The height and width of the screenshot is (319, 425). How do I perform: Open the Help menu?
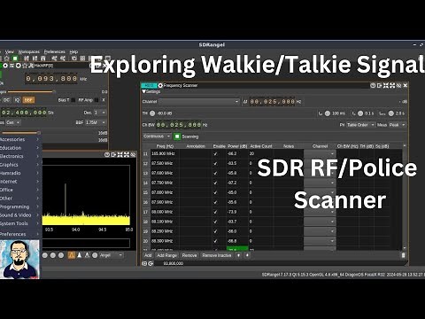coord(73,51)
